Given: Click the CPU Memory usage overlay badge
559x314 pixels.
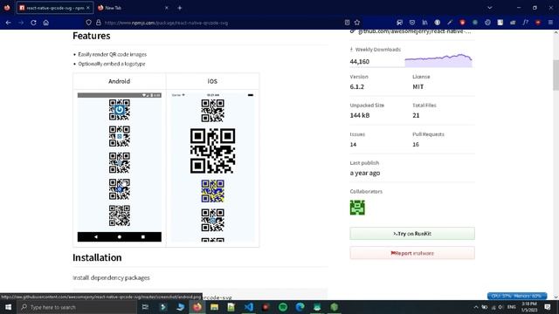Looking at the screenshot, I should click(517, 296).
